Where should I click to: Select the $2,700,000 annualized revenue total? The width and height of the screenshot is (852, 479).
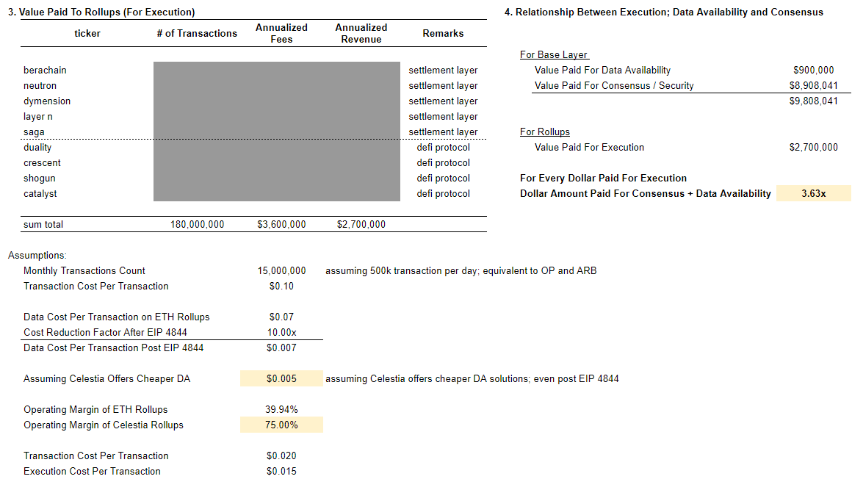[x=361, y=225]
